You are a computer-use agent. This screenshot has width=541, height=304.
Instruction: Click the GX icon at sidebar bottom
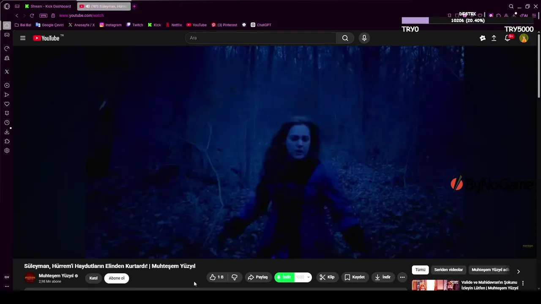(7, 277)
